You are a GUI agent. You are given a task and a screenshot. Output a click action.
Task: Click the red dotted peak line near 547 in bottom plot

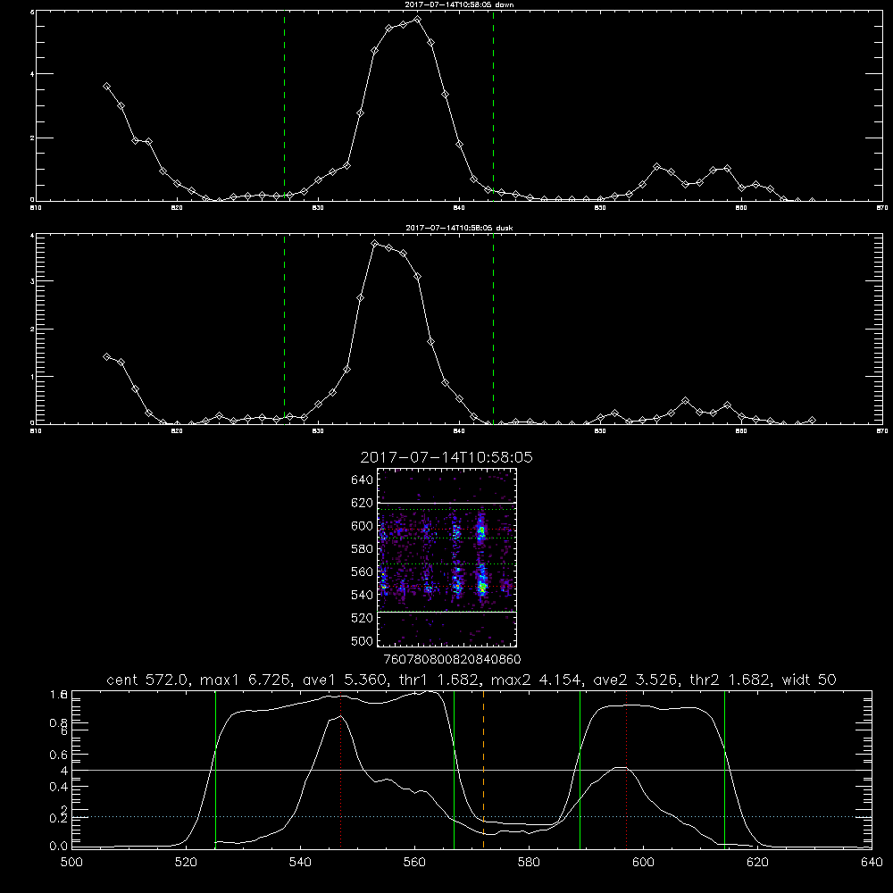340,769
